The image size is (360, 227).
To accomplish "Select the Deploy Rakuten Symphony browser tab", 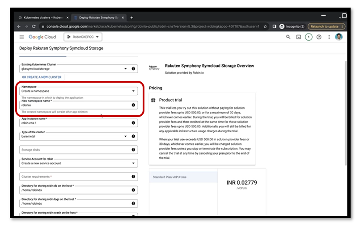I will pyautogui.click(x=98, y=17).
